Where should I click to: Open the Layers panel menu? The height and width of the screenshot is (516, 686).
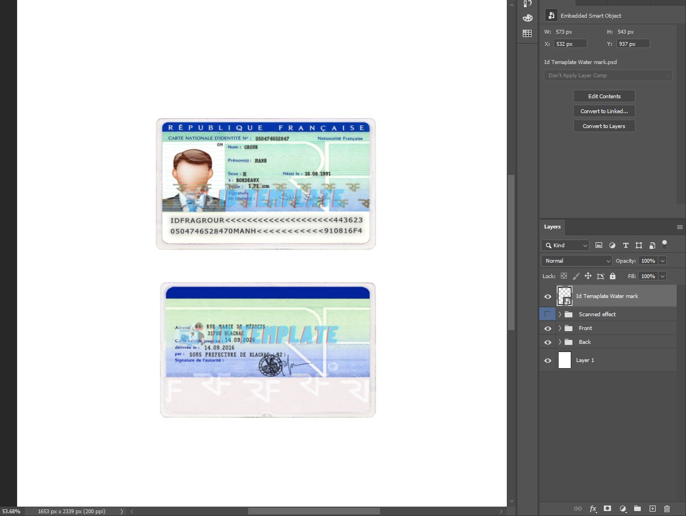coord(680,227)
